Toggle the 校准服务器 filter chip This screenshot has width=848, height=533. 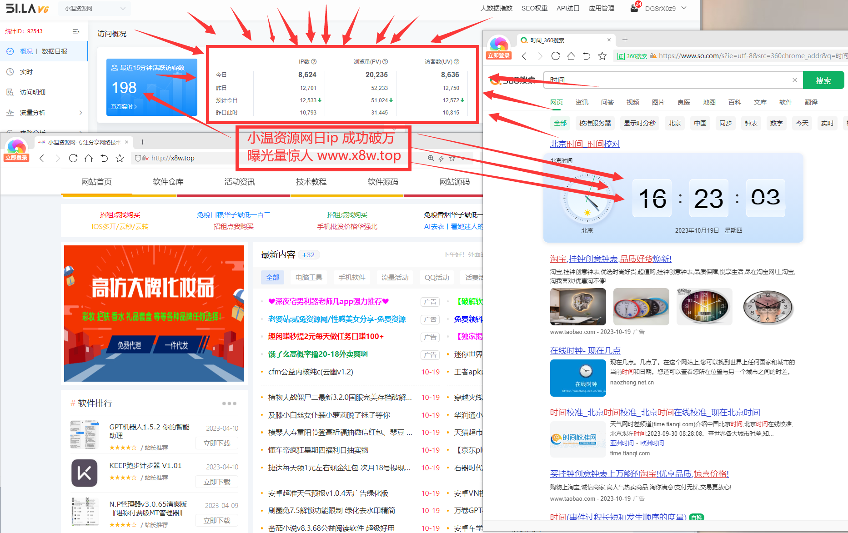pos(595,123)
